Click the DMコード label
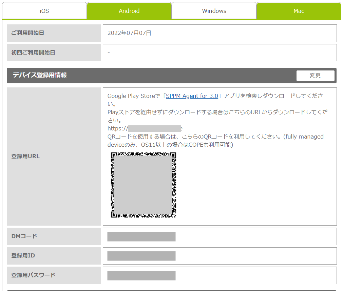Screen dimensions: 343x291 point(24,236)
